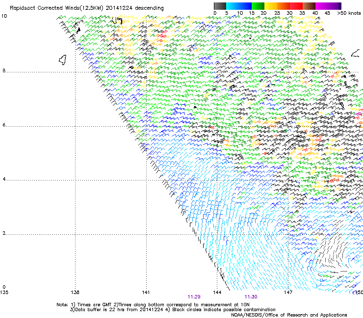363x318 pixels.
Task: Click the red 30-35 knots legend swatch
Action: (x=296, y=6)
